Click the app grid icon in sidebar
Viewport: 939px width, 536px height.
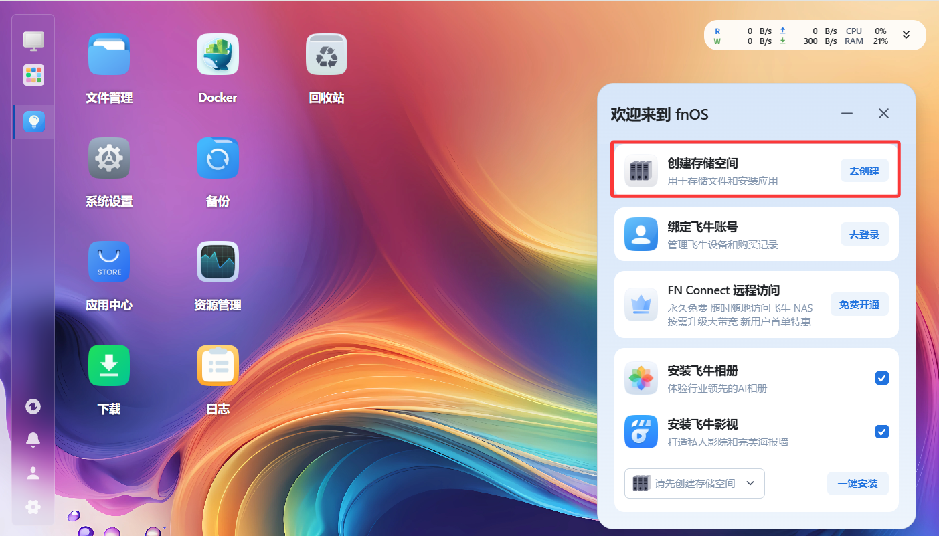point(33,75)
